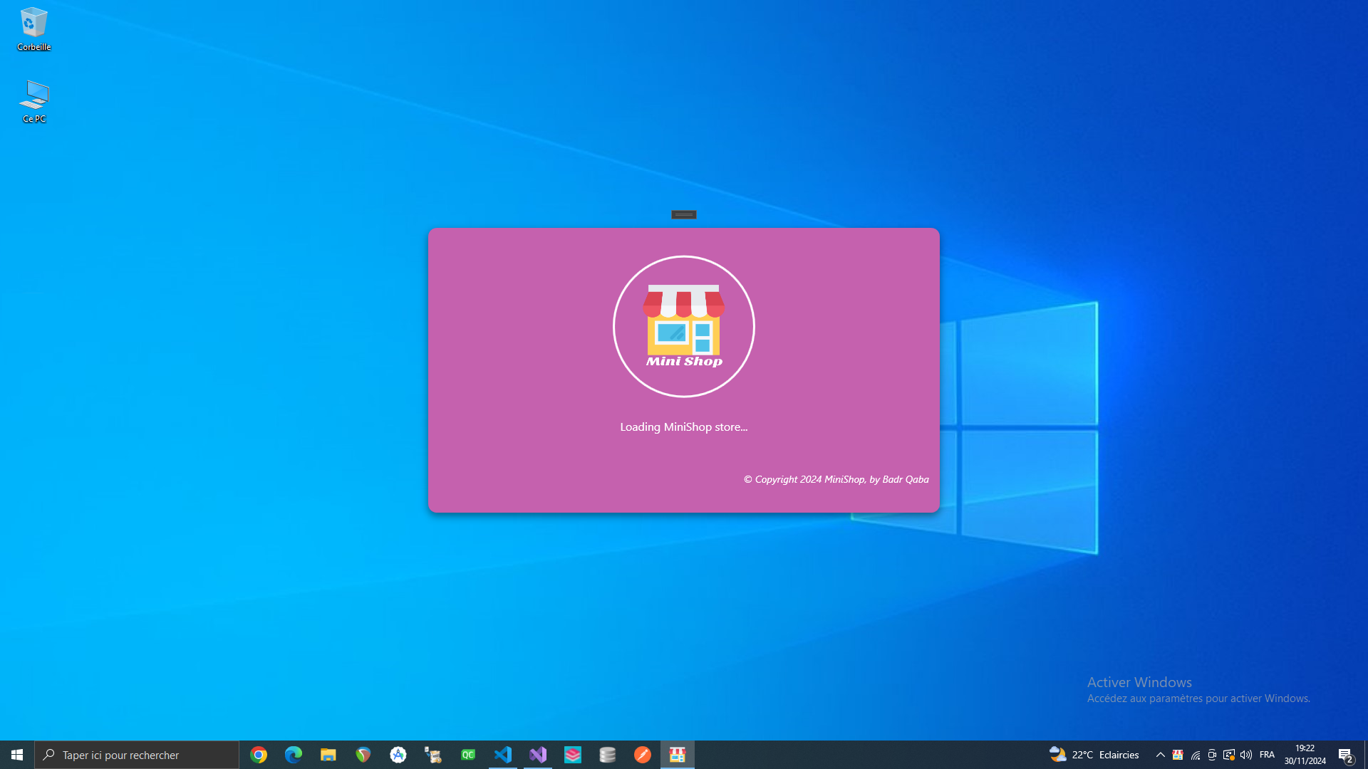Open the Windows Start menu
This screenshot has width=1368, height=769.
click(x=16, y=754)
